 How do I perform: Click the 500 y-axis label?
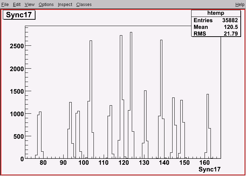coord(19,137)
